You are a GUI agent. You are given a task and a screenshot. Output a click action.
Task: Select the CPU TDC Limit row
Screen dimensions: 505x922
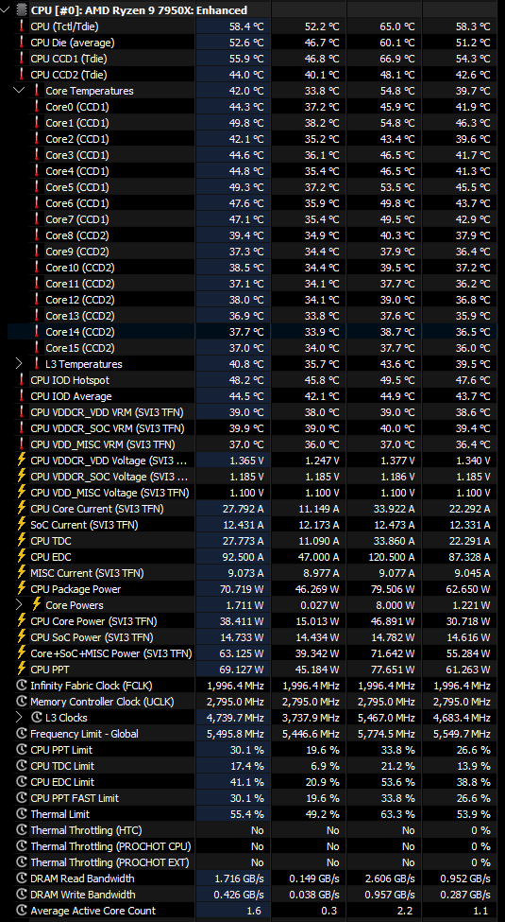(x=253, y=766)
